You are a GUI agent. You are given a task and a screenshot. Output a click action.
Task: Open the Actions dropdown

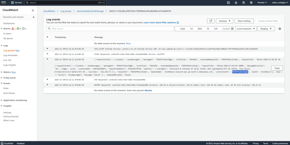click(224, 21)
